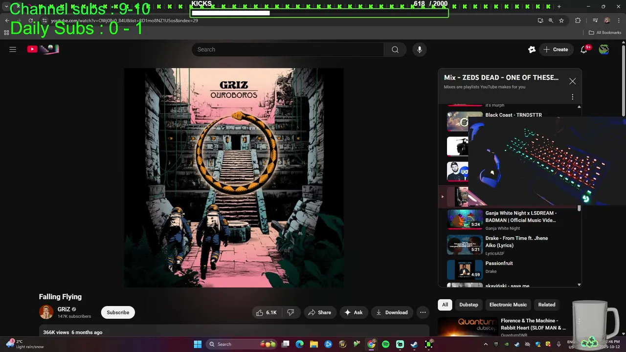The width and height of the screenshot is (626, 352).
Task: Launch Microsoft Edge from taskbar
Action: (x=300, y=344)
